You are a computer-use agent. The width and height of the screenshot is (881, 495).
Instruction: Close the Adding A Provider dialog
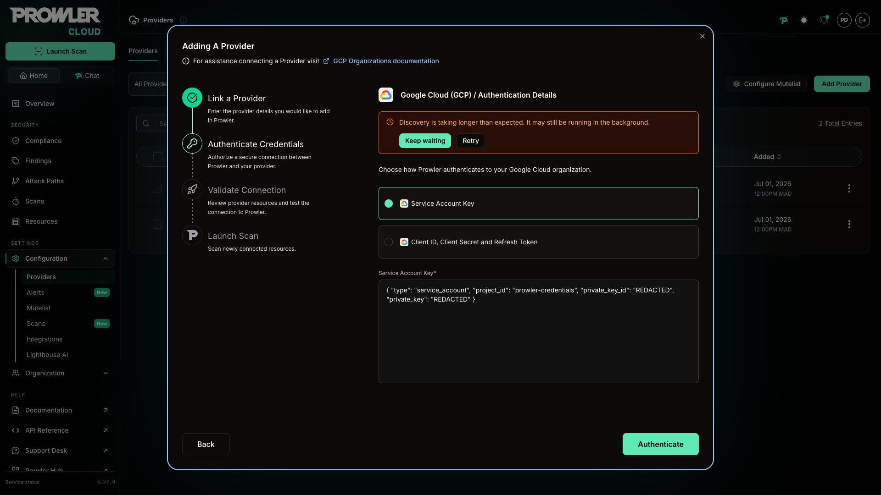click(x=702, y=36)
